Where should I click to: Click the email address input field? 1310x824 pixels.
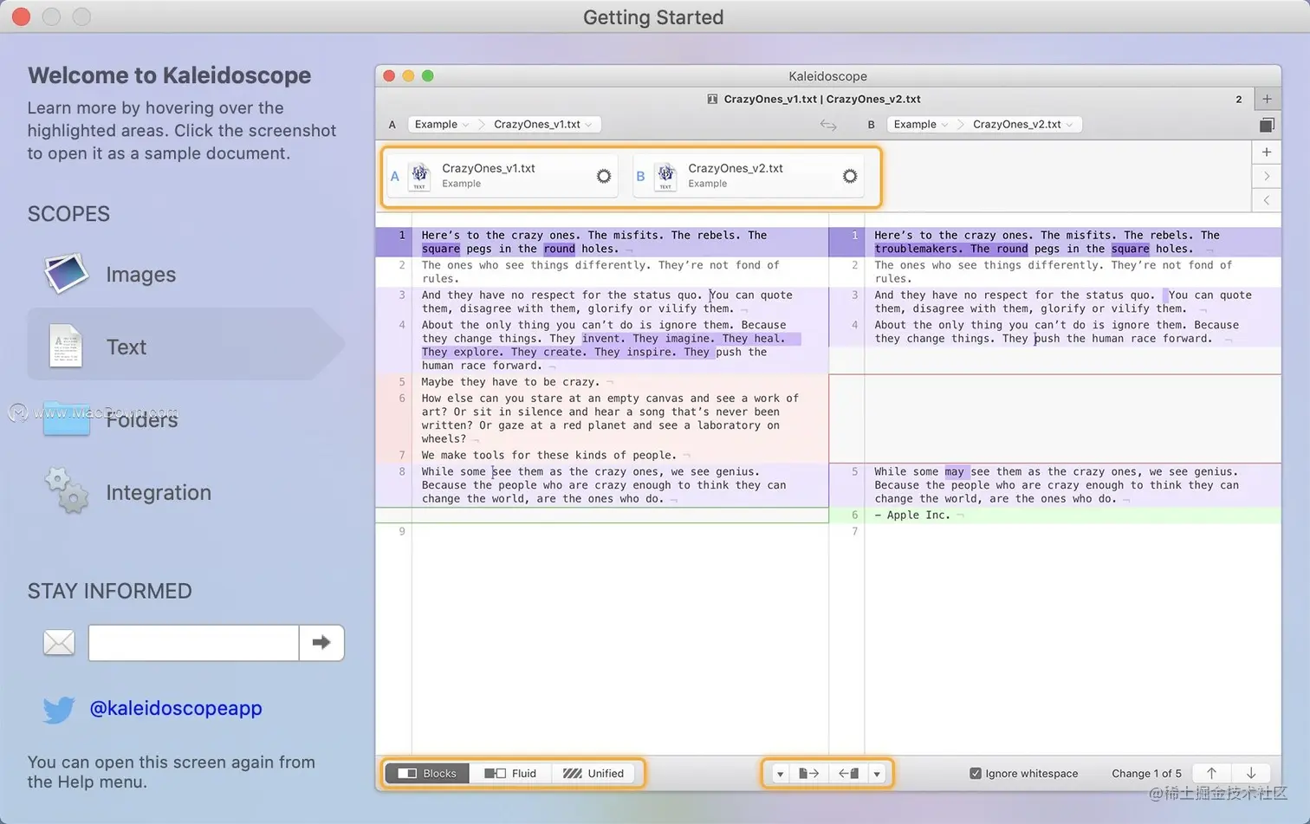tap(194, 642)
